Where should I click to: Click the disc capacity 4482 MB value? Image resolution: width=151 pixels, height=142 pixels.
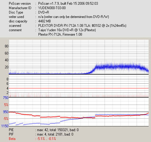(x=44, y=21)
